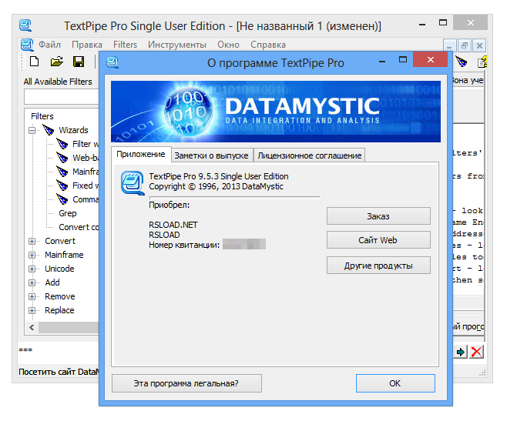Minimize the inner document window
The width and height of the screenshot is (517, 431).
(449, 45)
